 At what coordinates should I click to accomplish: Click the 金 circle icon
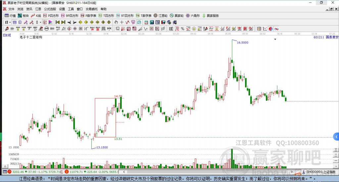(194, 28)
